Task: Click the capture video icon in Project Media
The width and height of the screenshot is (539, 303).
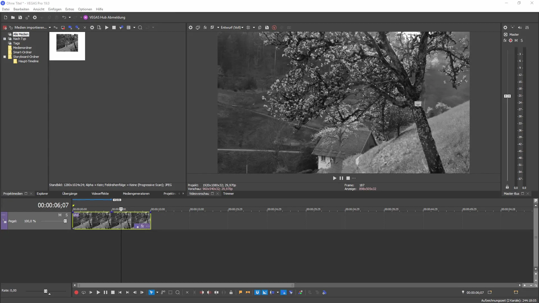Action: 63,27
